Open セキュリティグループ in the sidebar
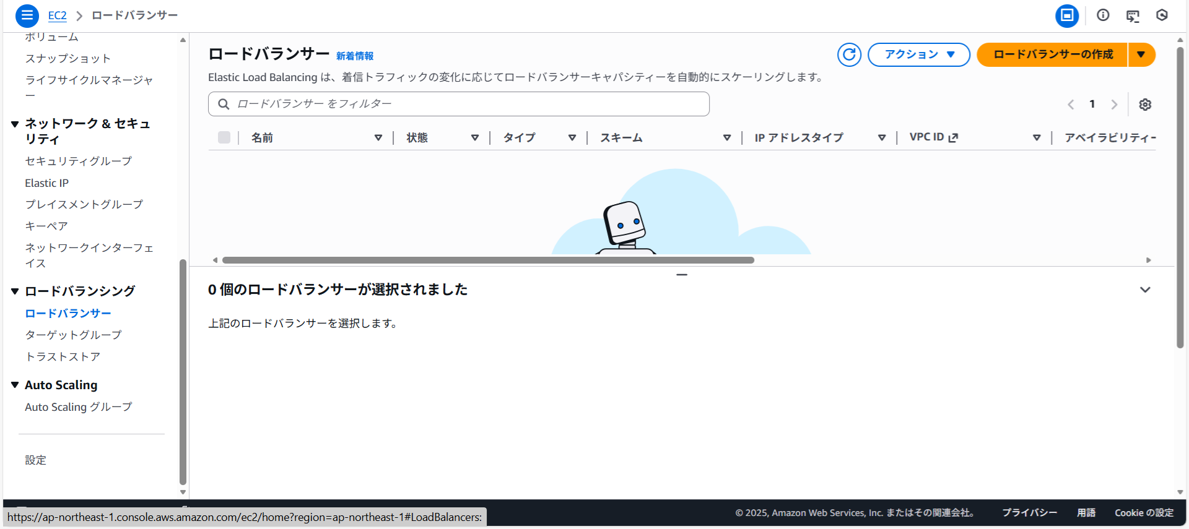Viewport: 1189px width, 529px height. (x=78, y=161)
